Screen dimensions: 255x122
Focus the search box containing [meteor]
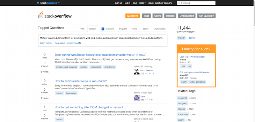point(196,3)
